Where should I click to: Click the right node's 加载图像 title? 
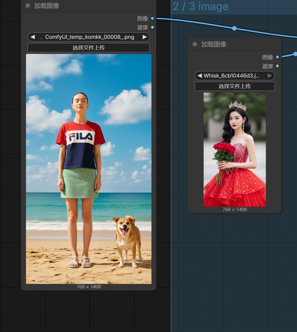click(214, 44)
